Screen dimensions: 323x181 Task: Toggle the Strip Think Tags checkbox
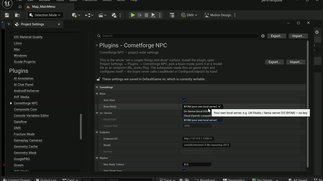click(x=184, y=171)
